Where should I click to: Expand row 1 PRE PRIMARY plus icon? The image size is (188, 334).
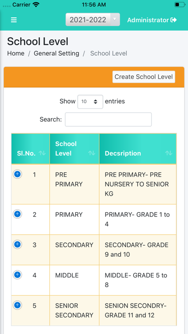tap(17, 174)
